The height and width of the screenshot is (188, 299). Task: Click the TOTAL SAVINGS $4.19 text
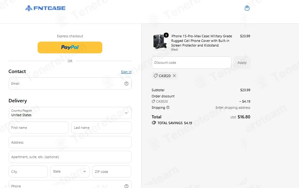tap(175, 123)
